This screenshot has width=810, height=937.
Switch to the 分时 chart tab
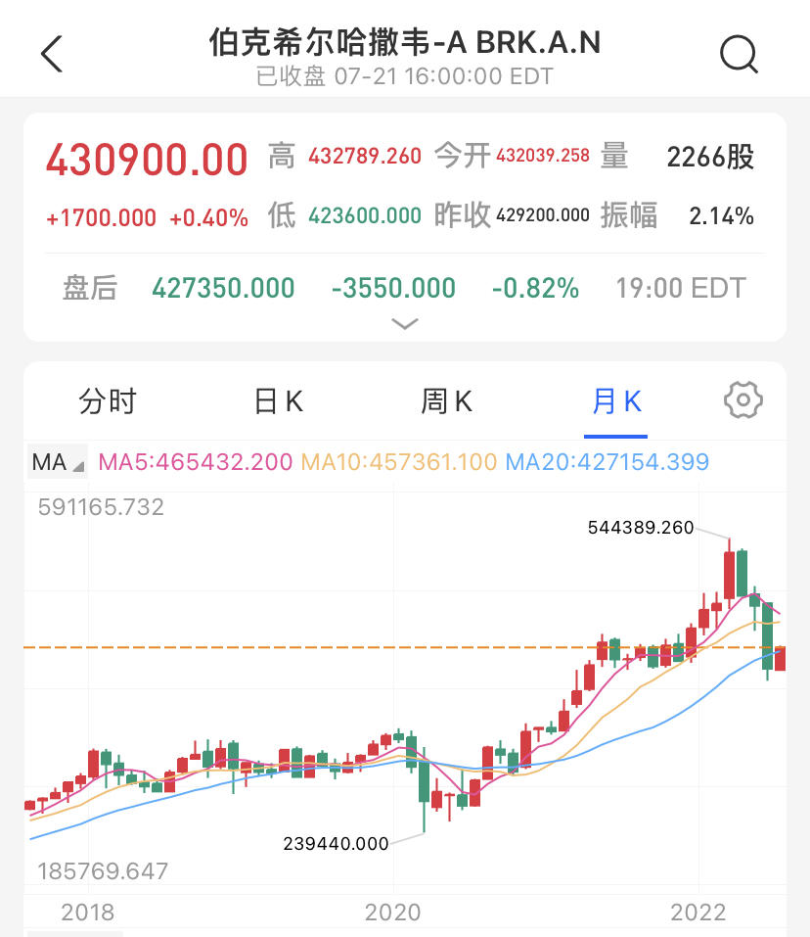pyautogui.click(x=107, y=400)
